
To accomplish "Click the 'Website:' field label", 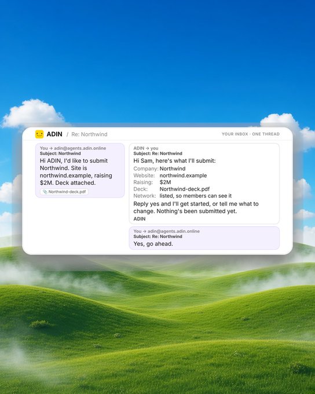I will (x=144, y=176).
